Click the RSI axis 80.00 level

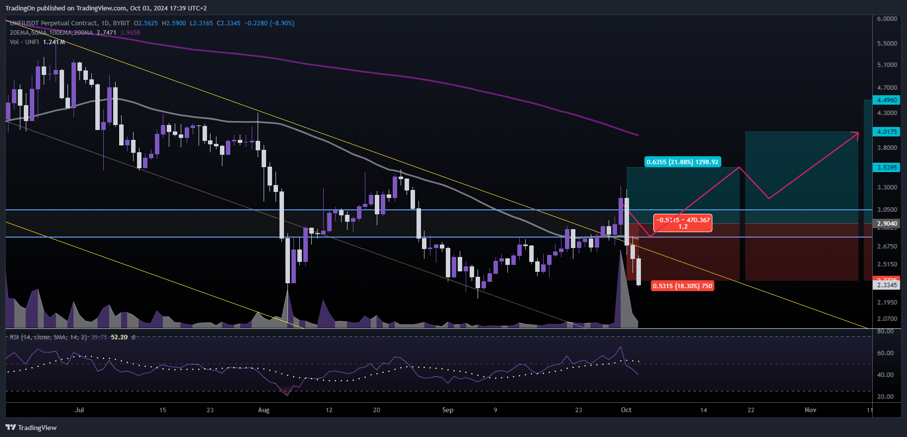885,331
